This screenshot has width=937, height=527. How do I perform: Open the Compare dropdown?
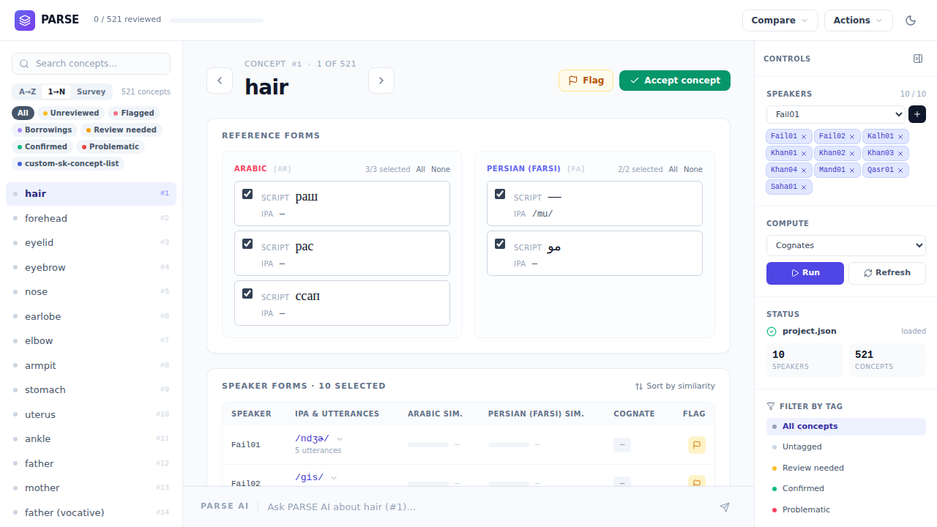pyautogui.click(x=780, y=20)
